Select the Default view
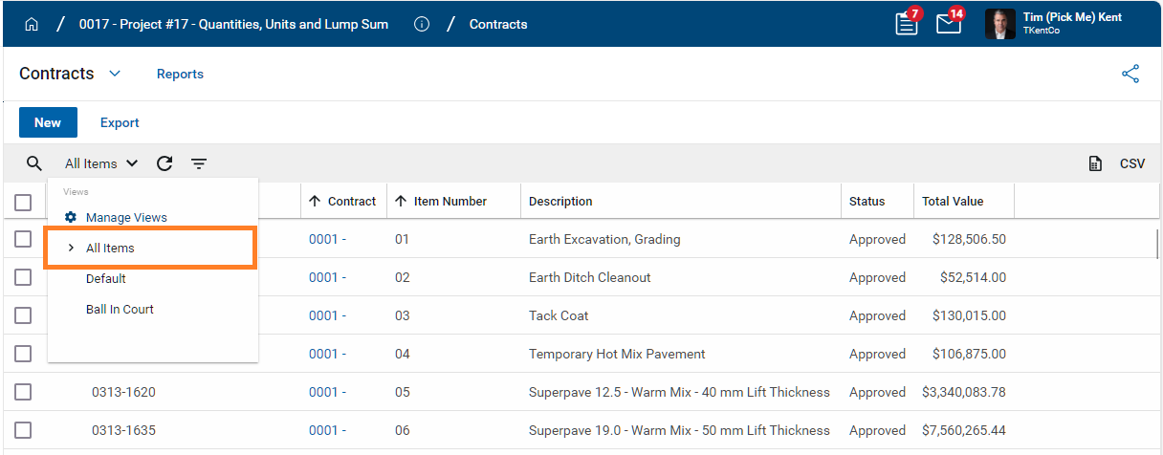The height and width of the screenshot is (455, 1163). tap(105, 279)
